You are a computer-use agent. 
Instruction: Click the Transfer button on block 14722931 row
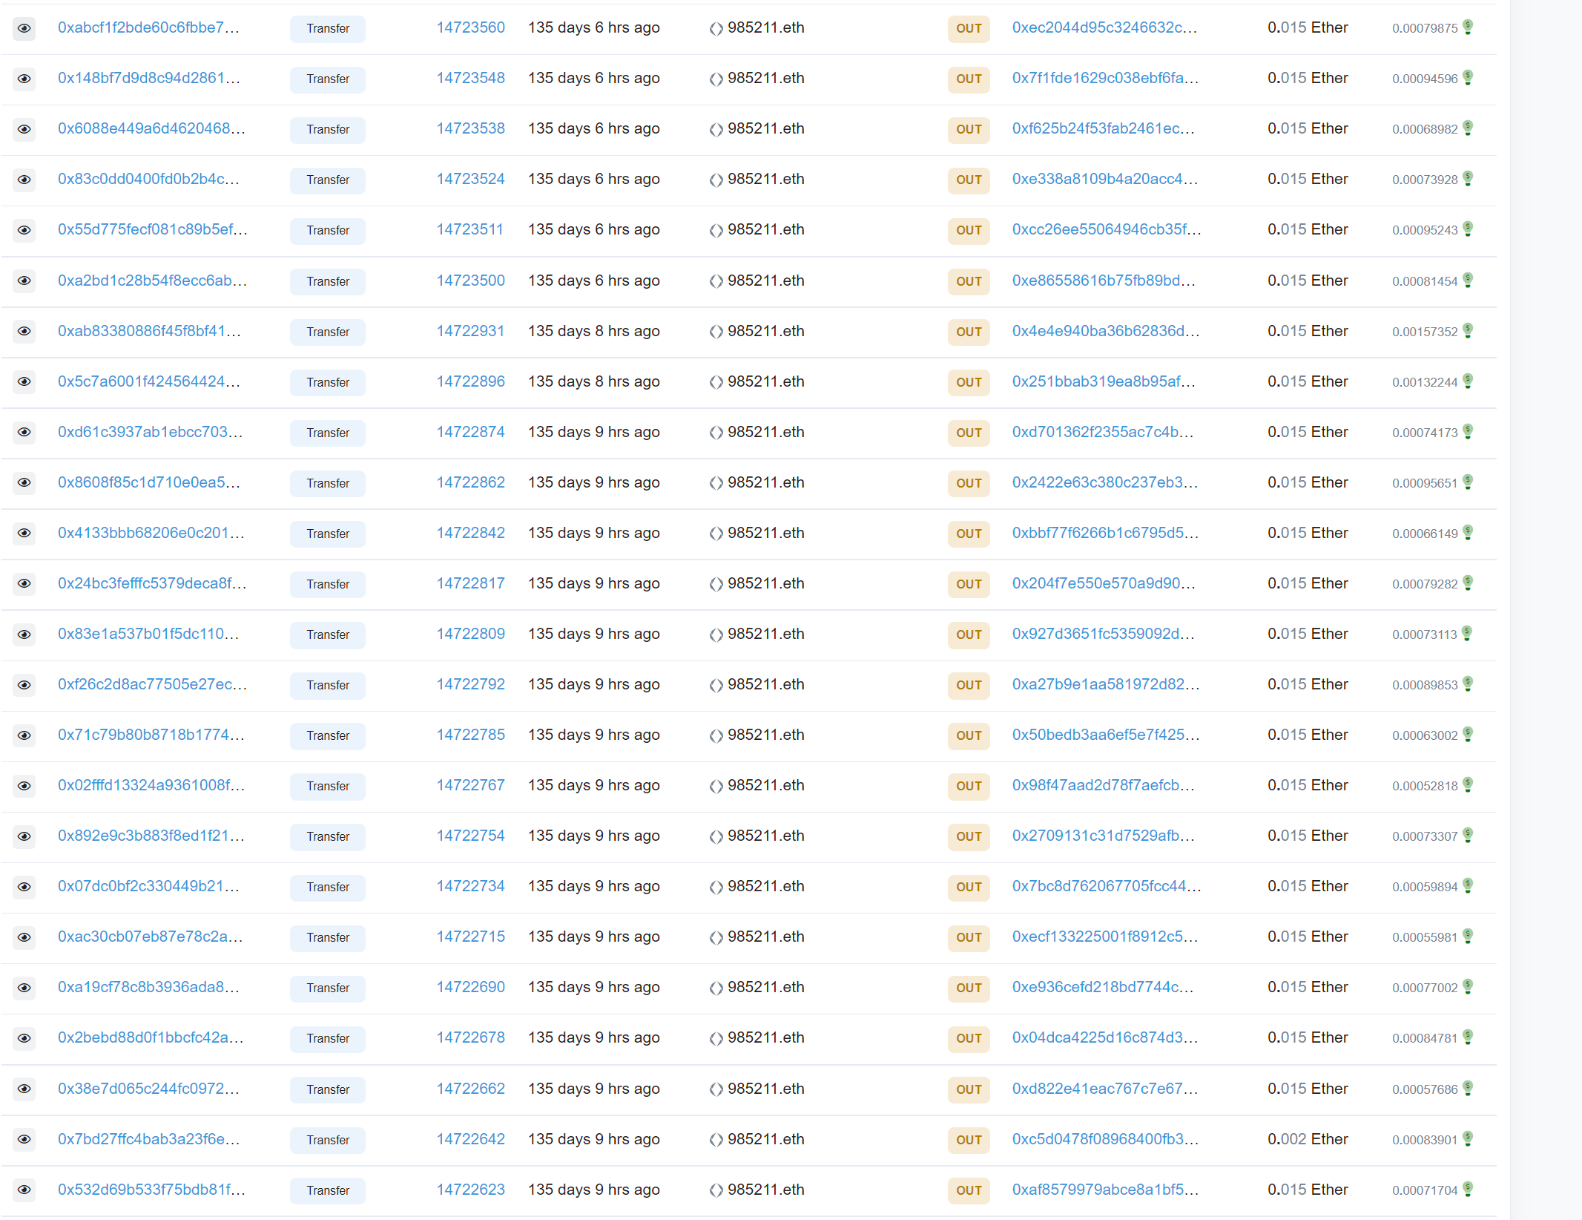click(327, 332)
